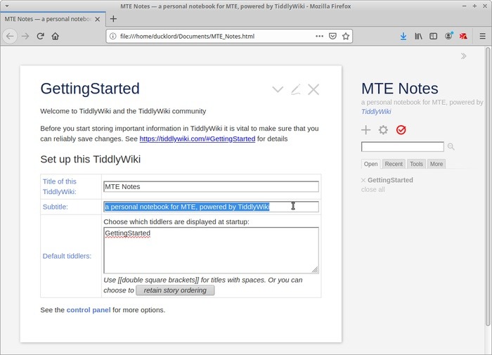Click the sidebar search field
Image resolution: width=492 pixels, height=355 pixels.
click(403, 147)
